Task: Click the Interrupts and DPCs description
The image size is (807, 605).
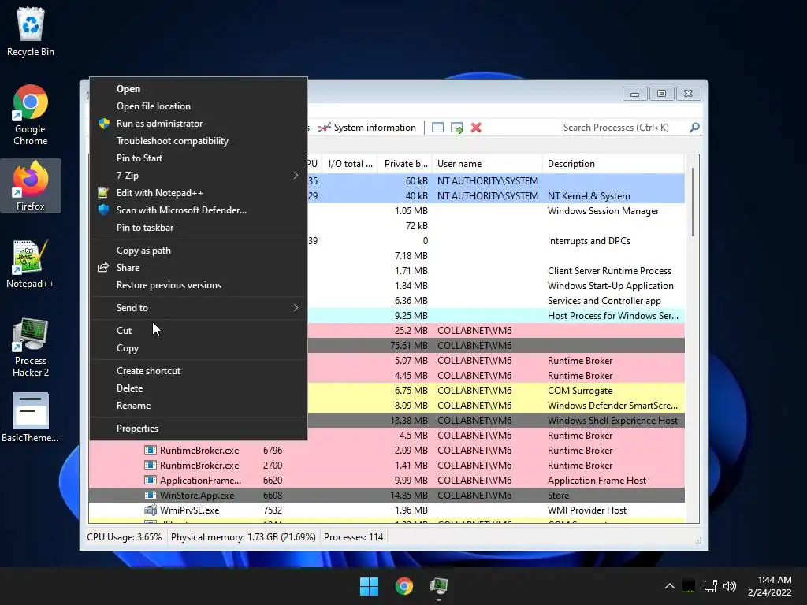Action: [589, 241]
